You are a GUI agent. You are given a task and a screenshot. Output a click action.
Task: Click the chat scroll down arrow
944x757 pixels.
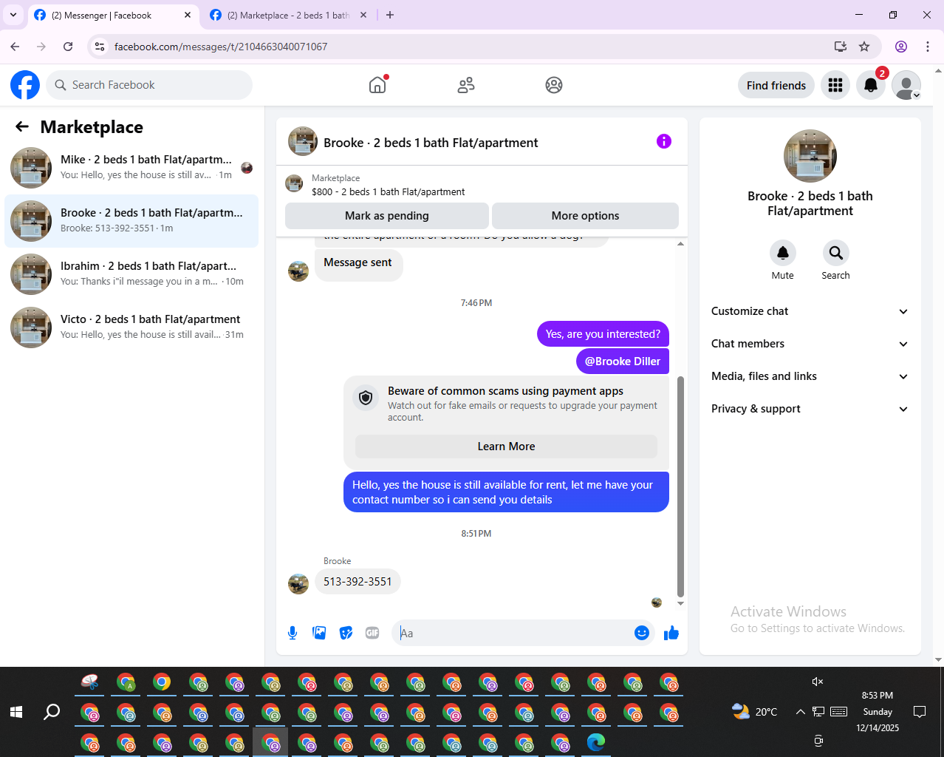click(x=680, y=603)
